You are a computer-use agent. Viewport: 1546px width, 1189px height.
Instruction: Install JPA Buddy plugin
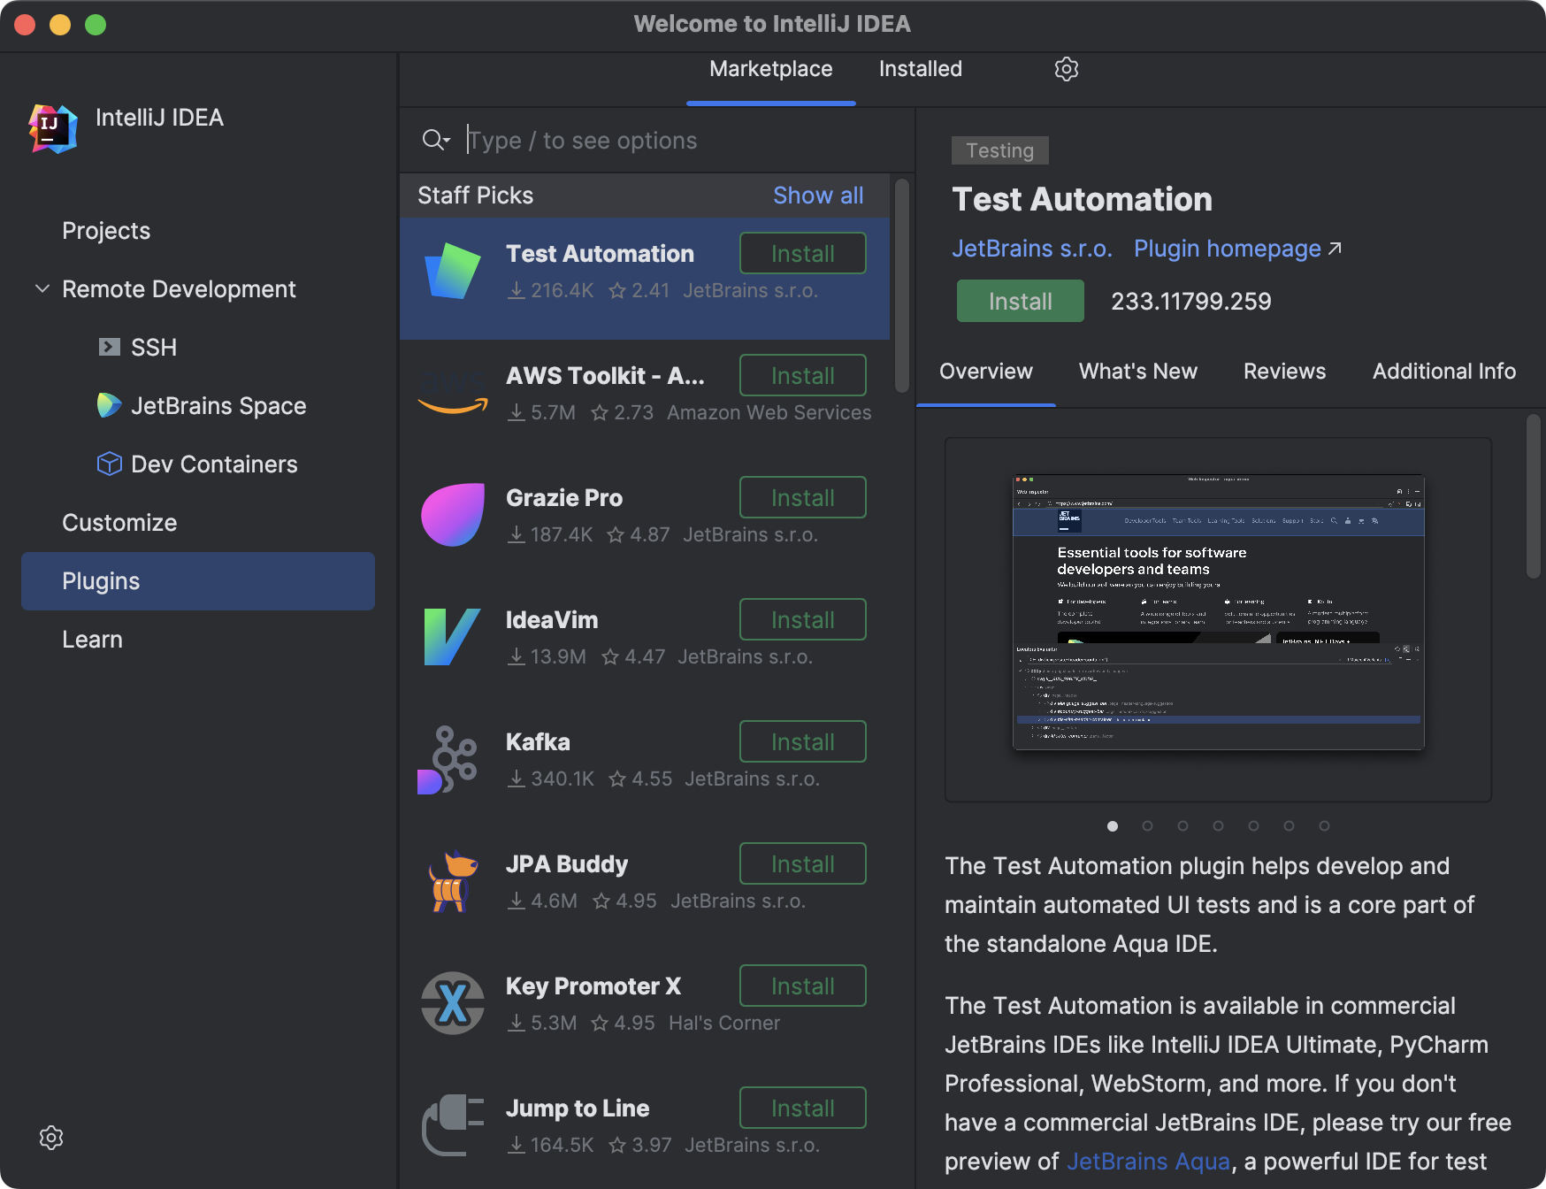[803, 864]
